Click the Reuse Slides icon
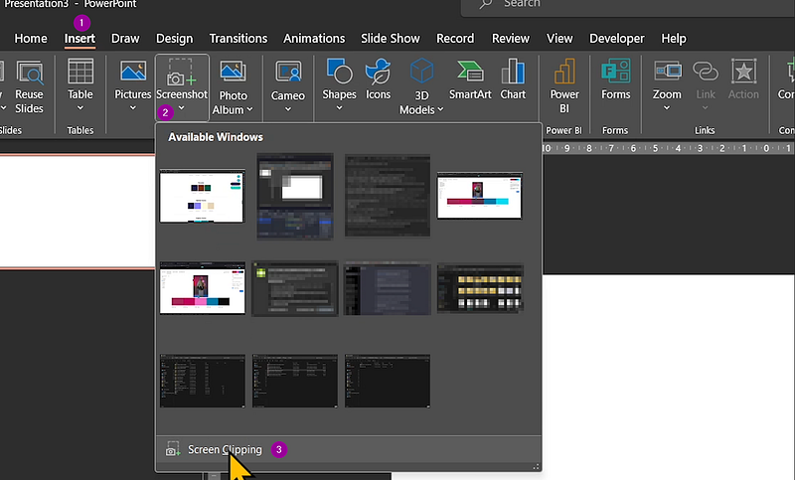795x480 pixels. click(30, 72)
